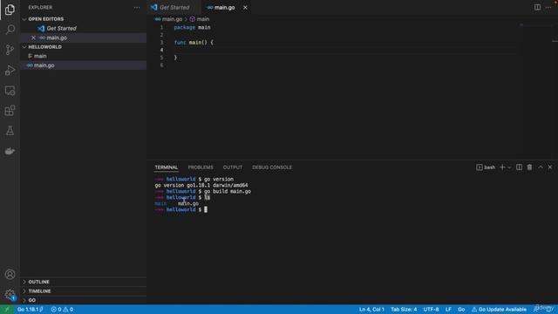Select main.go in Open Editors list

point(57,38)
